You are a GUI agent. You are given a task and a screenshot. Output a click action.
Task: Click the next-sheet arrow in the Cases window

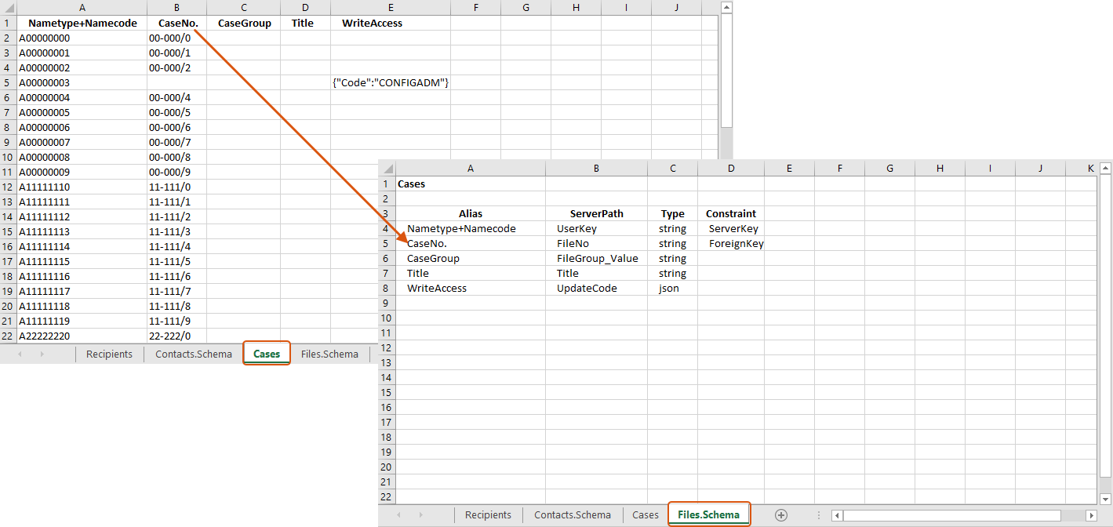point(42,354)
